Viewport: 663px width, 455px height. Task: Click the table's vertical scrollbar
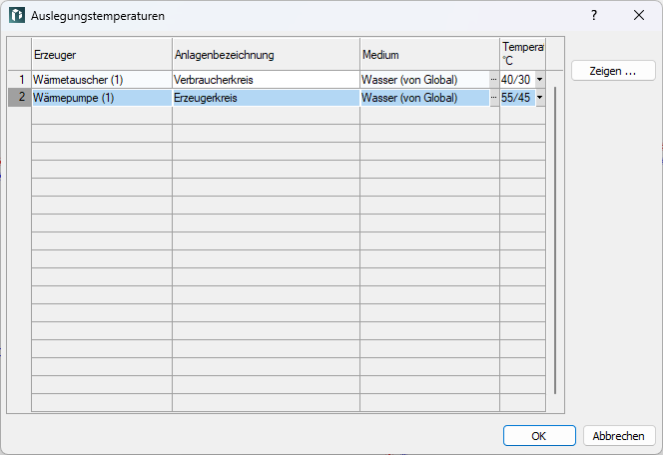(555, 240)
